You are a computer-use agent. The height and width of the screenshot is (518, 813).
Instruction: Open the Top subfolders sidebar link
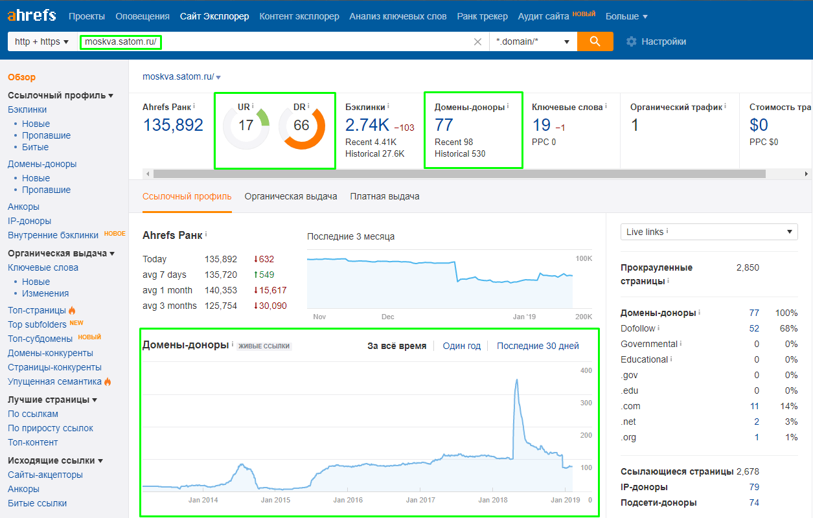(37, 324)
